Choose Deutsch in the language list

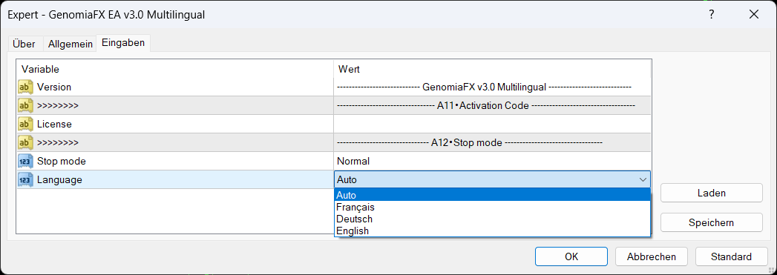point(492,219)
